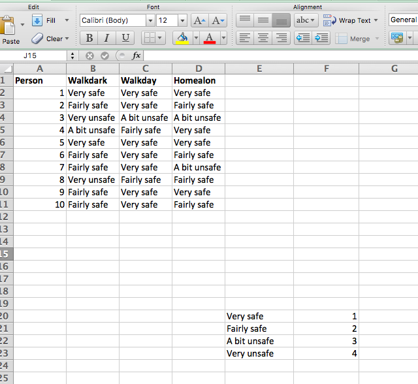Image resolution: width=418 pixels, height=384 pixels.
Task: Toggle bold formatting
Action: pos(89,39)
